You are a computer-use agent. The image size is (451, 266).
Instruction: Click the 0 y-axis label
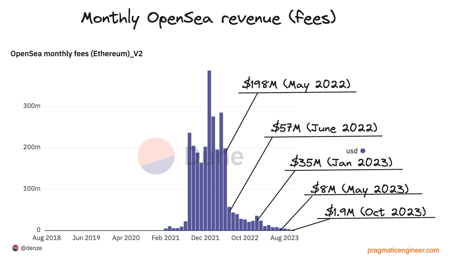click(x=38, y=230)
